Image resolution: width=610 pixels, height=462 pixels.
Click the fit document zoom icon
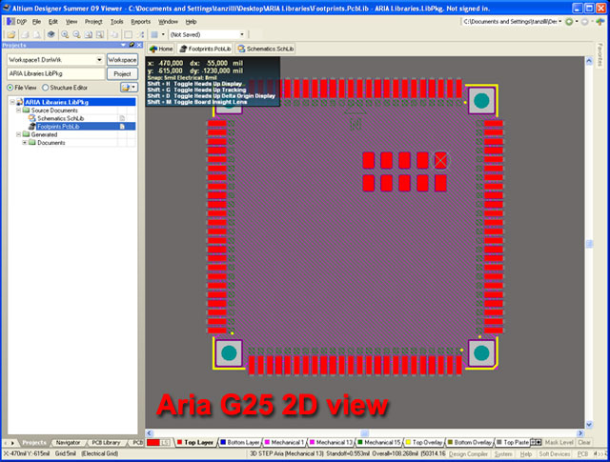[x=89, y=34]
